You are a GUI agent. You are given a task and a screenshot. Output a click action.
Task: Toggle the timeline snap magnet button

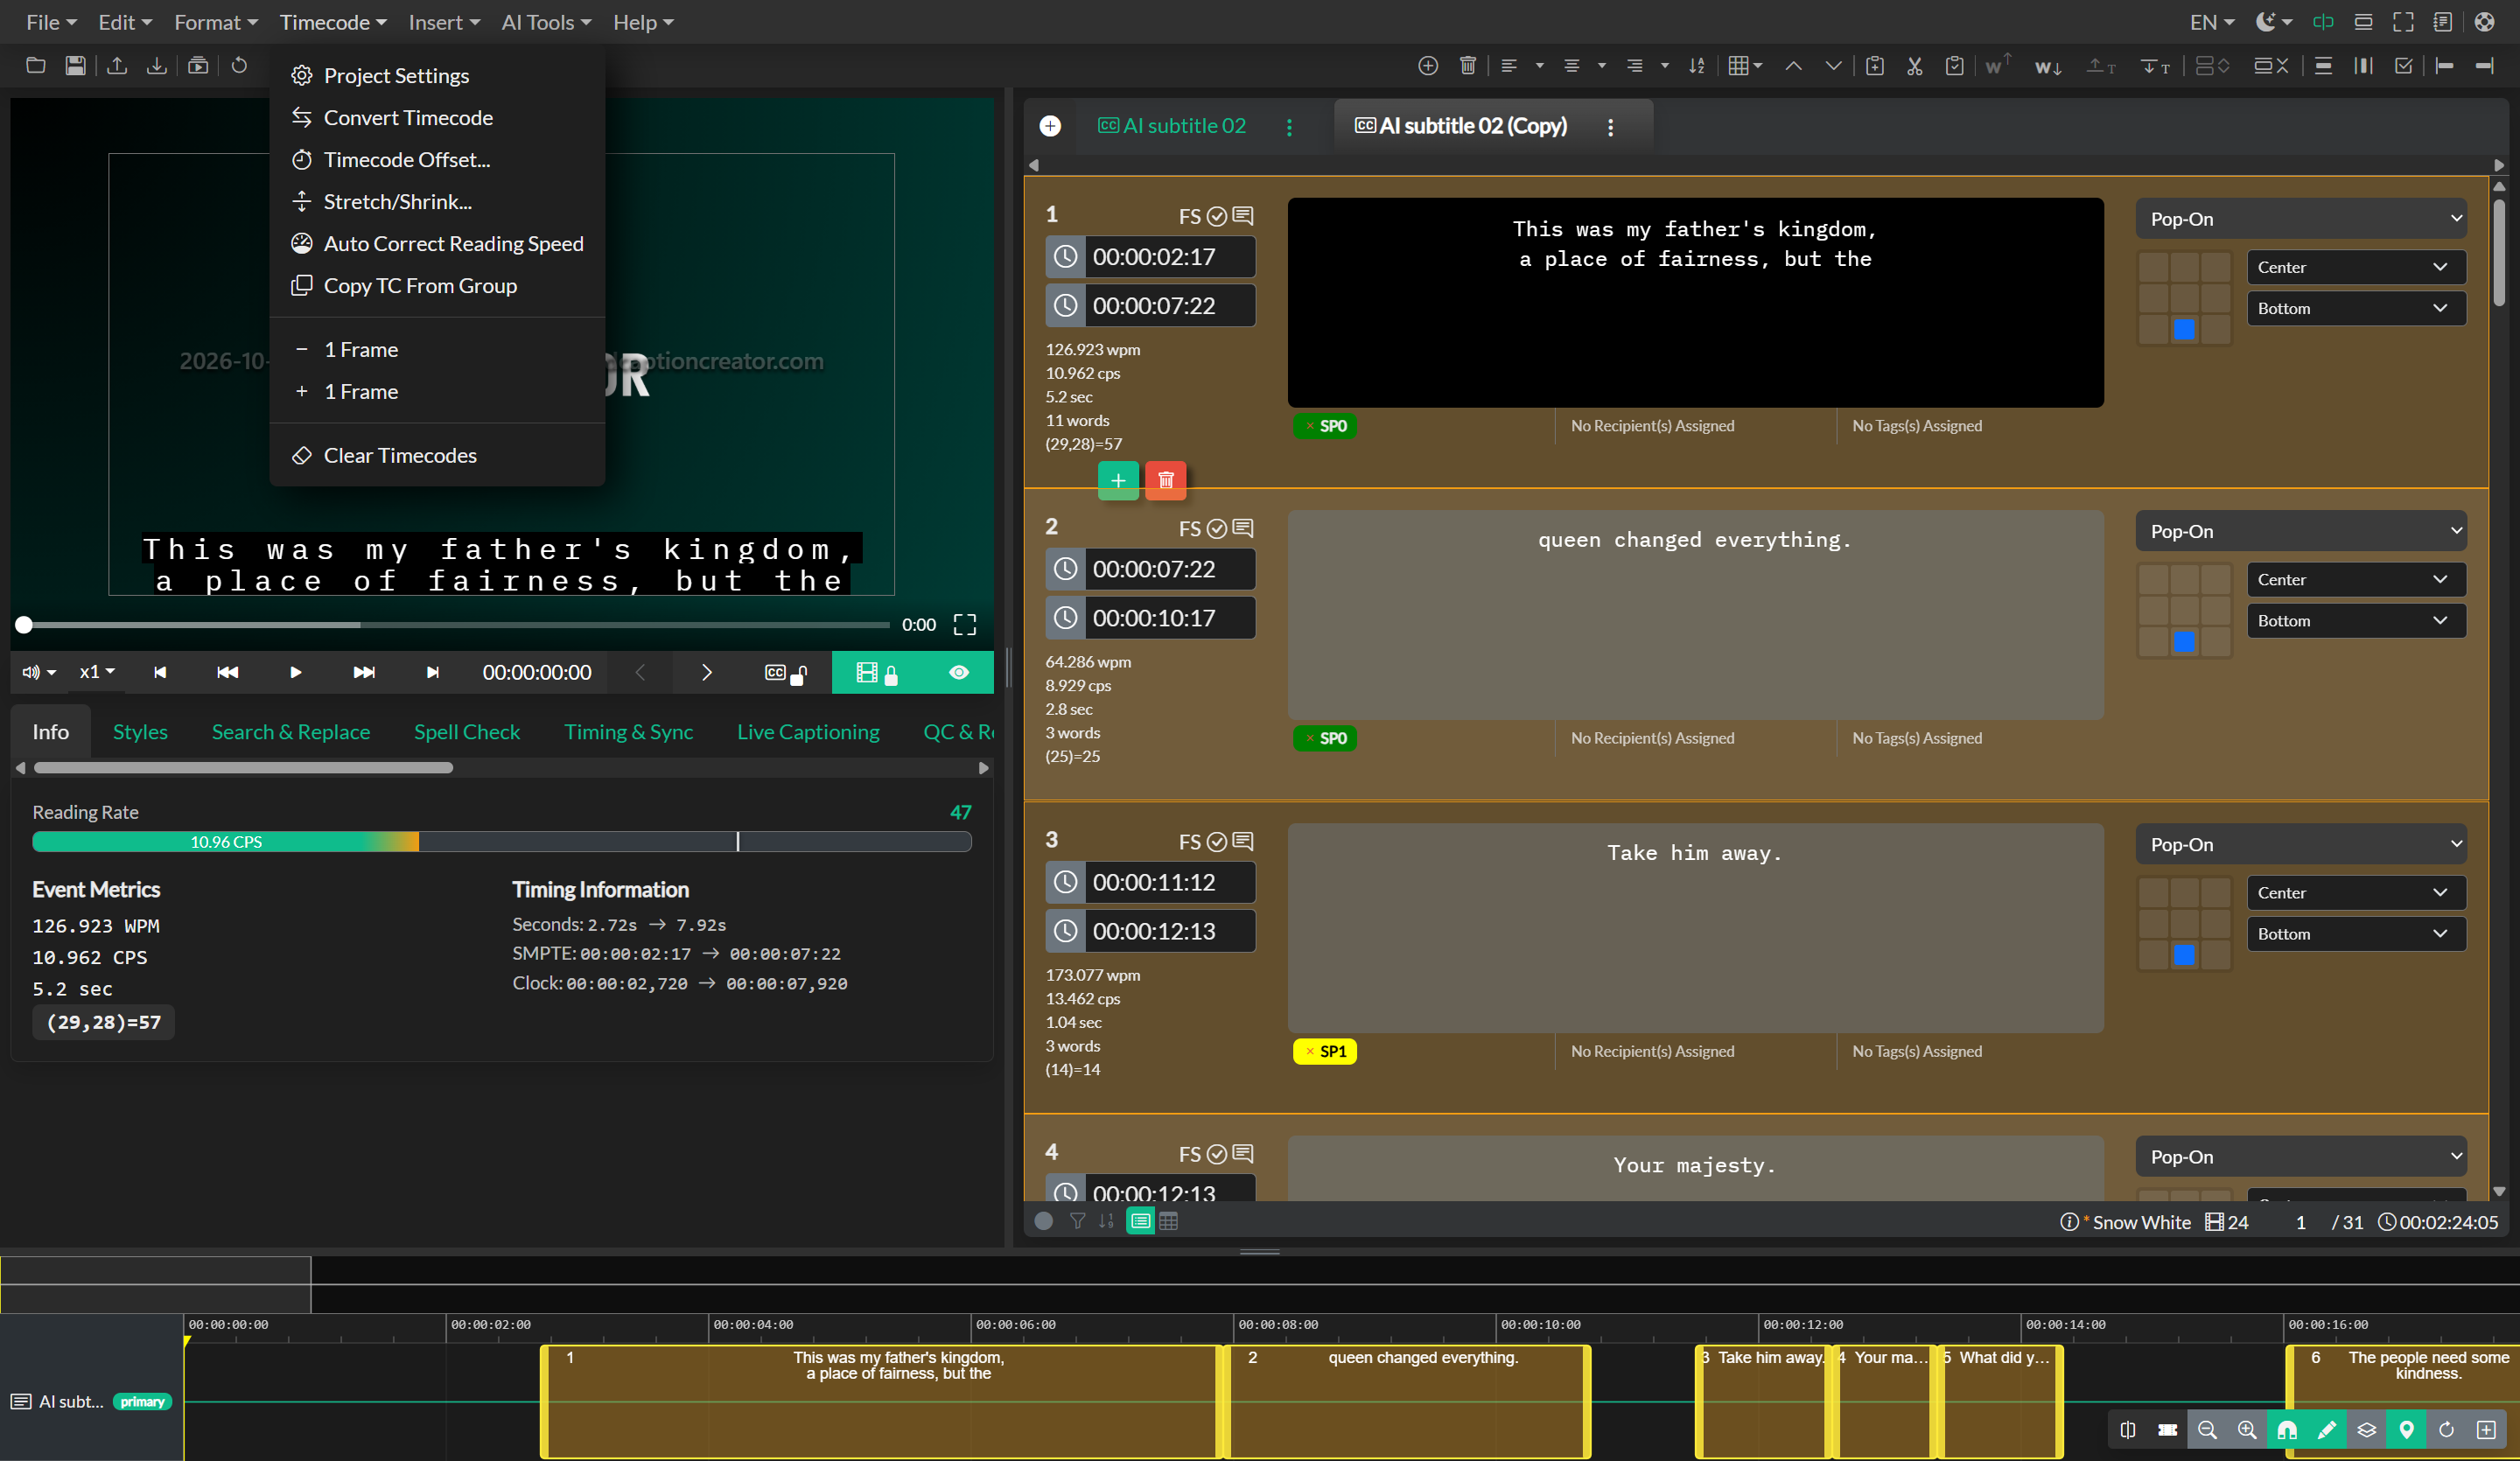click(2287, 1430)
